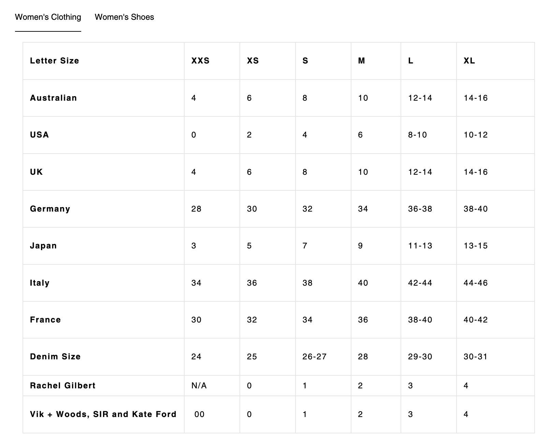550x445 pixels.
Task: Click the 40-42 value in France row
Action: point(476,320)
